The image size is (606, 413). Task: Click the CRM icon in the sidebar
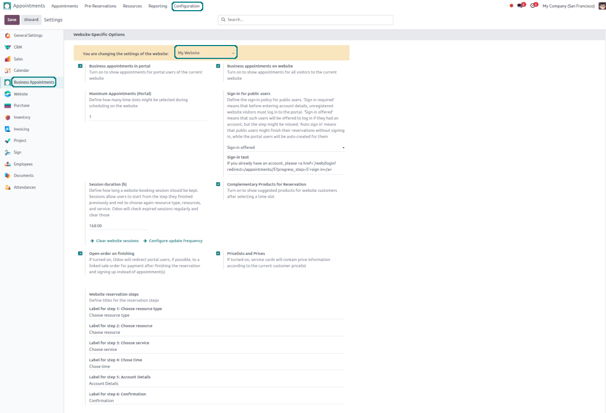point(8,47)
